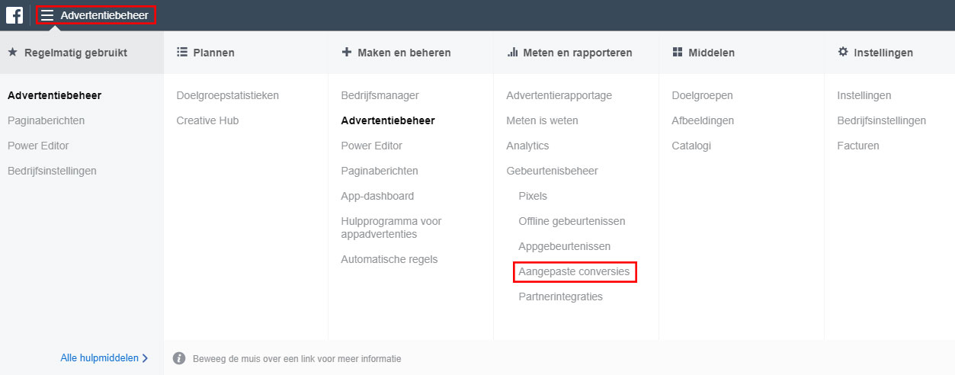The width and height of the screenshot is (955, 375).
Task: Click 'Beweeg de muis over een link' text
Action: (x=297, y=358)
